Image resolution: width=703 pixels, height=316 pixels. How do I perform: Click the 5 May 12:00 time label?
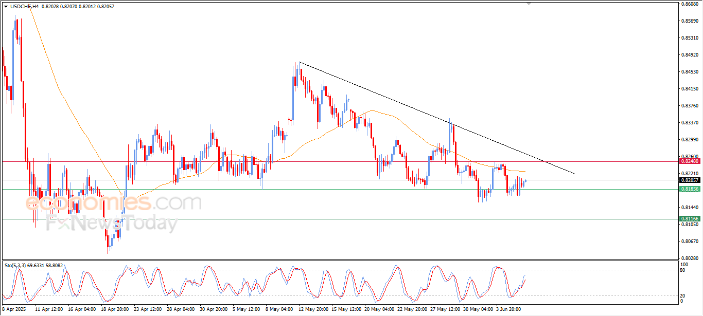(x=246, y=310)
